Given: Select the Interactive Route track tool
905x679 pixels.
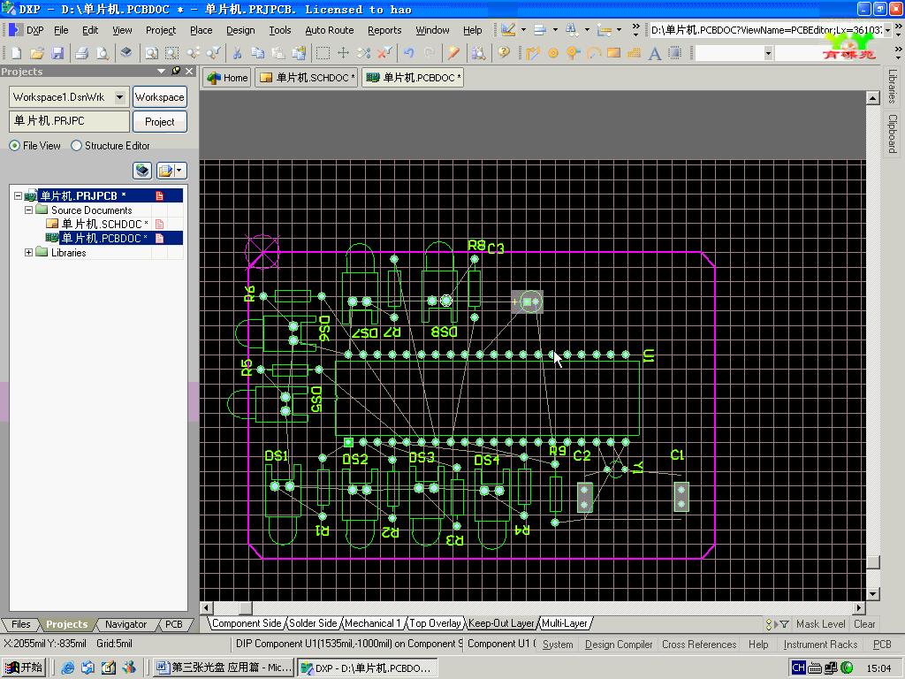Looking at the screenshot, I should pos(532,53).
